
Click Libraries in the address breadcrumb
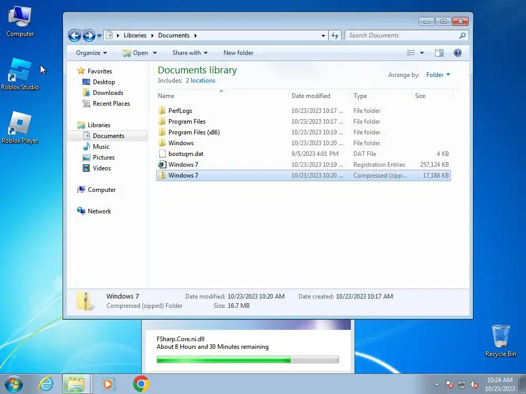click(135, 35)
